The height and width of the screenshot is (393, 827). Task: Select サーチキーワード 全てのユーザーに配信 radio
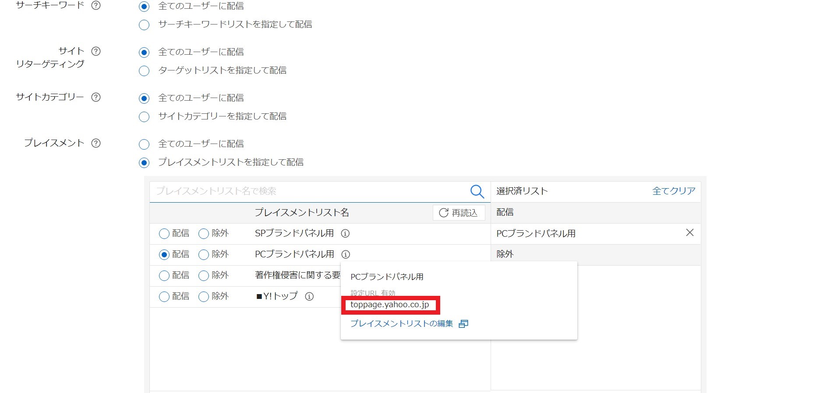pyautogui.click(x=144, y=7)
